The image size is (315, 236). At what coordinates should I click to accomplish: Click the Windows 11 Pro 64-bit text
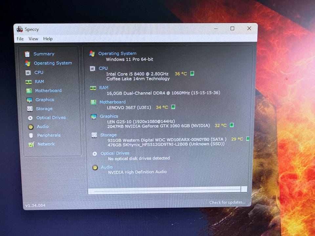coord(130,59)
